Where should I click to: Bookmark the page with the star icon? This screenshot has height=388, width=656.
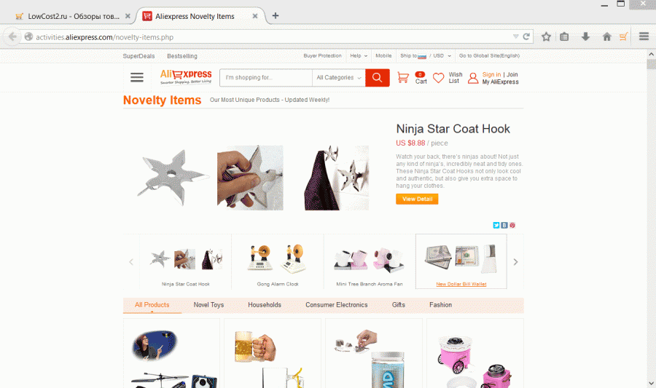click(546, 36)
